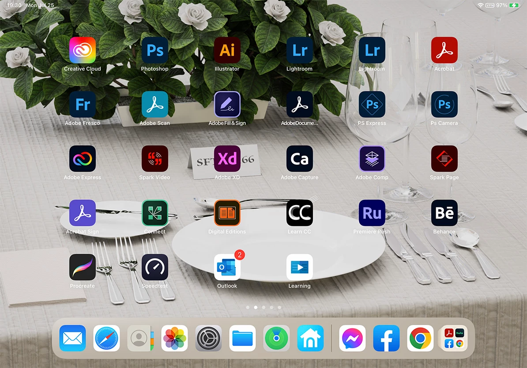Launch PS Express

372,105
